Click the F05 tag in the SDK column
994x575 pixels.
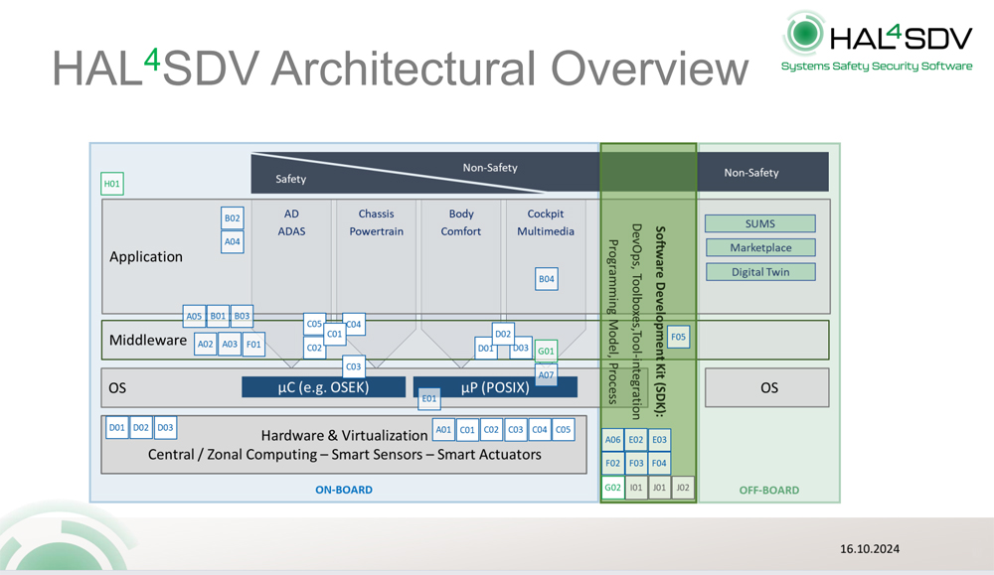678,337
